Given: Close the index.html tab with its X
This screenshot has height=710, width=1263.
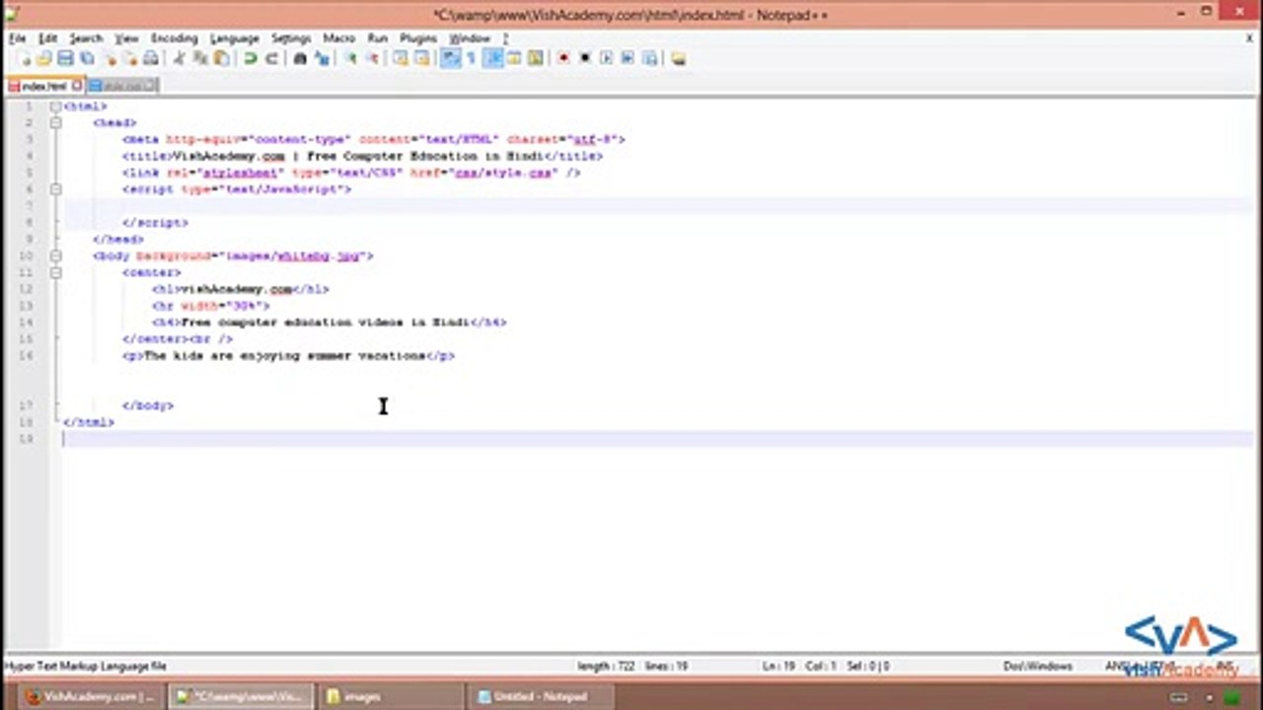Looking at the screenshot, I should 77,86.
